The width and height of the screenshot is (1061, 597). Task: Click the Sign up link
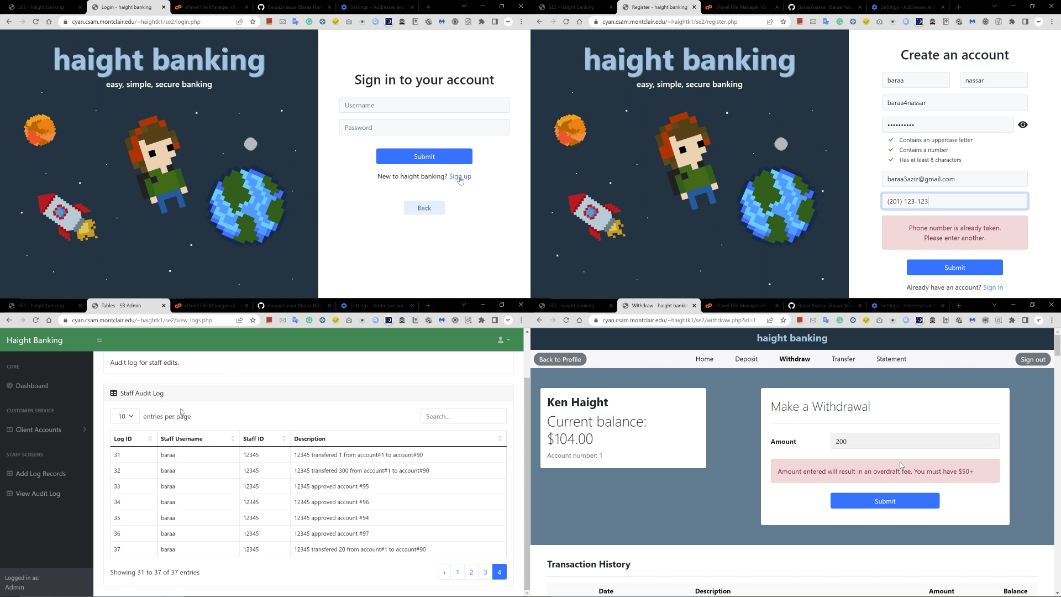coord(460,176)
